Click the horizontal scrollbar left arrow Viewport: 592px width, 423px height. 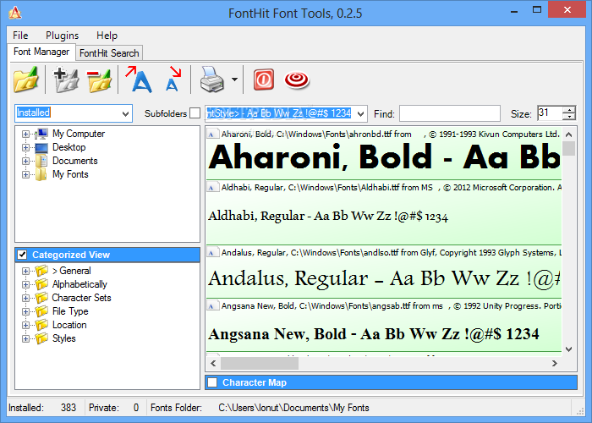[213, 363]
